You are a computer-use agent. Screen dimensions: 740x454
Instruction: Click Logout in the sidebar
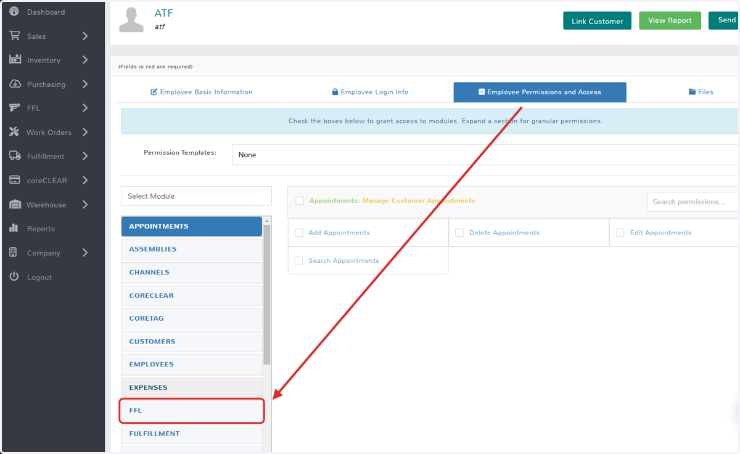(39, 278)
